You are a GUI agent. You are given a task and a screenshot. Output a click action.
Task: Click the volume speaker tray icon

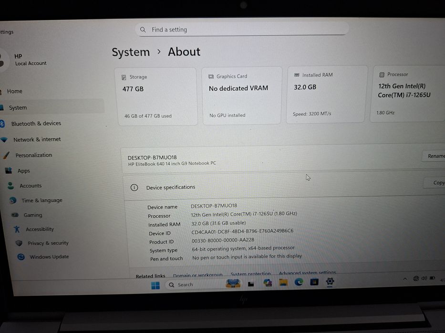click(x=424, y=278)
